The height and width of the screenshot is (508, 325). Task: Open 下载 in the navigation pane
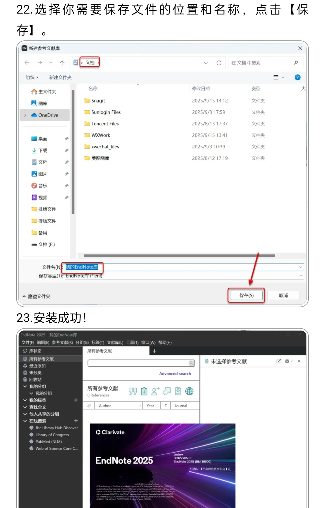pos(39,150)
